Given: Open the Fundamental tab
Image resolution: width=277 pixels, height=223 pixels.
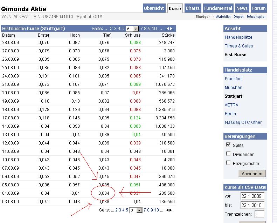Looking at the screenshot, I should coord(218,8).
